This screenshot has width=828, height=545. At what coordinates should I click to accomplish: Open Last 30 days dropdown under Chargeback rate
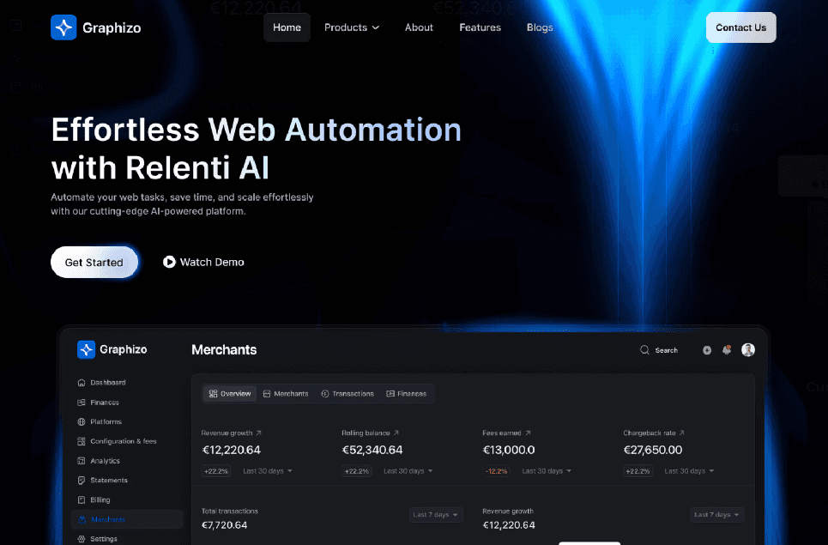[x=689, y=471]
